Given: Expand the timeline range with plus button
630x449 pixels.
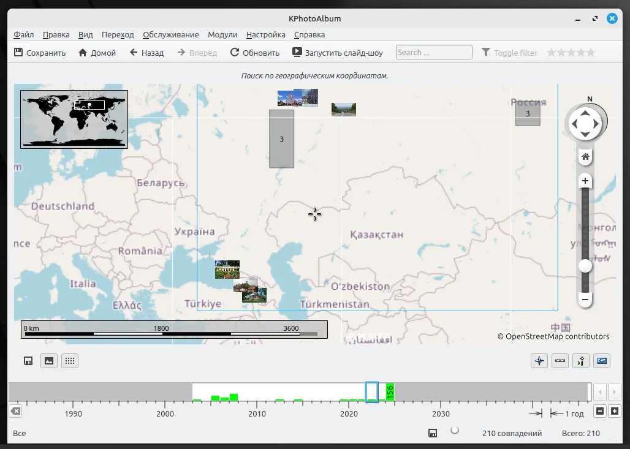Looking at the screenshot, I should click(x=615, y=411).
